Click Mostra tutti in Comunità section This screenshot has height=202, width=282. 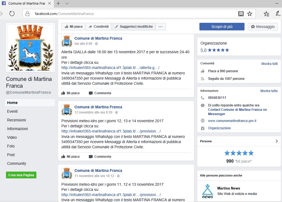point(270,64)
